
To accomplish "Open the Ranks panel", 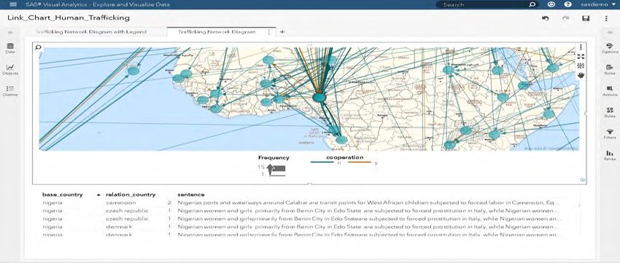I will [x=609, y=155].
